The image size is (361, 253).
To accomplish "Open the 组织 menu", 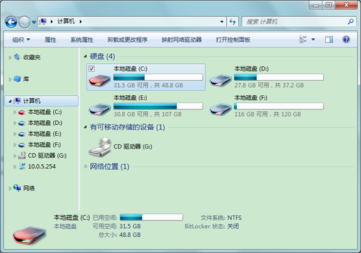I will (21, 40).
